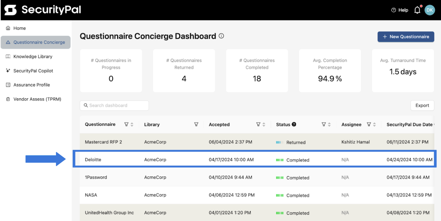Viewport: 441px width, 221px height.
Task: Filter the Status column
Action: pos(324,124)
